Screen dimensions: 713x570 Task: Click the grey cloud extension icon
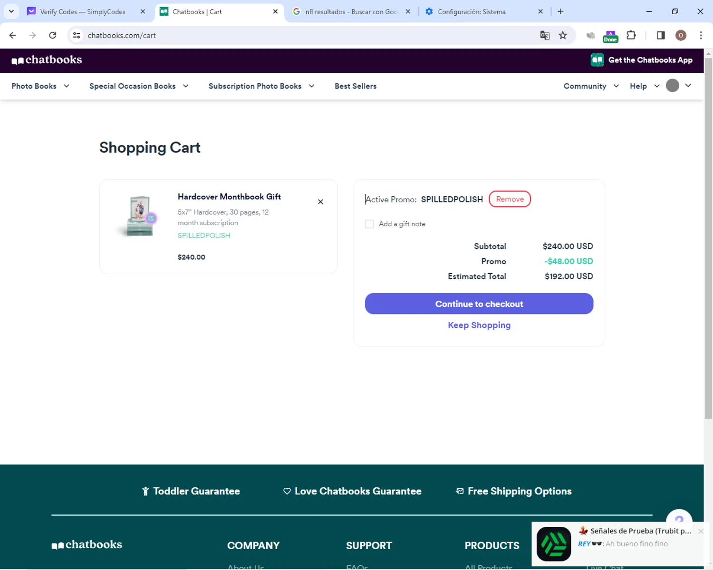(590, 36)
